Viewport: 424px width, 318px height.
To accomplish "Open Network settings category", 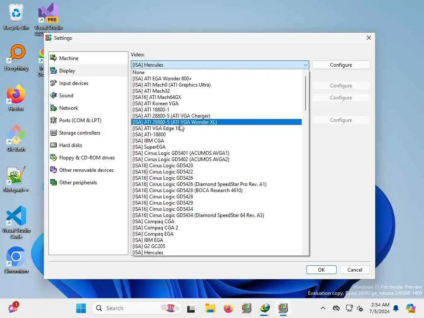I will pyautogui.click(x=88, y=108).
